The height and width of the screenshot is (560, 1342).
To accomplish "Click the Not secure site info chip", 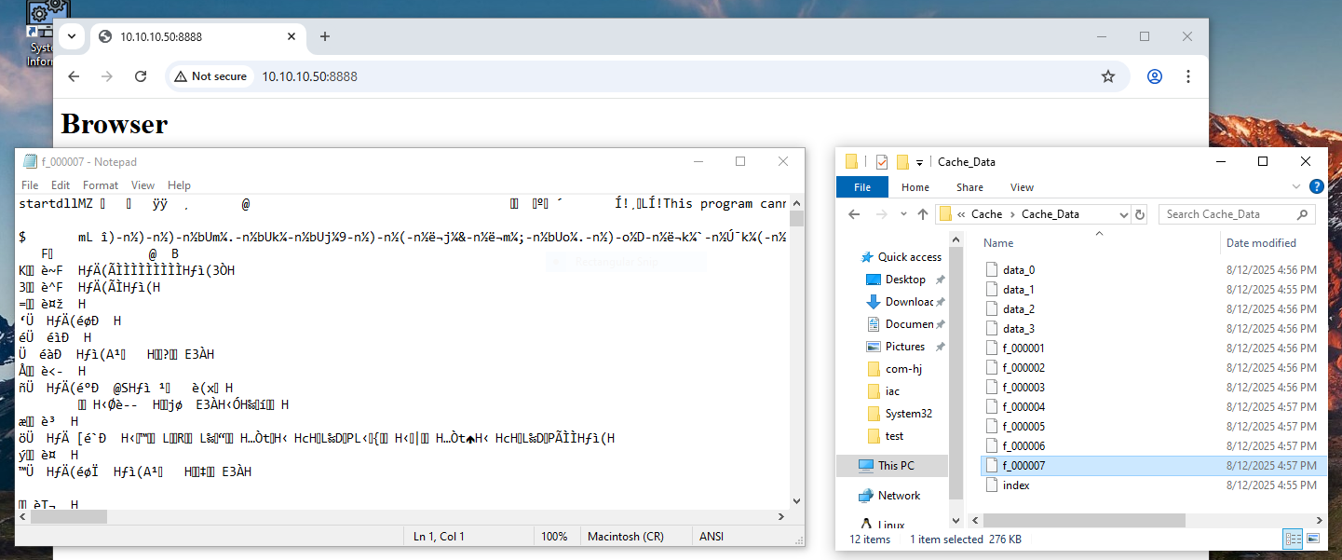I will (210, 76).
